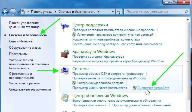Click Проверка состояния брандмауэра
The height and width of the screenshot is (112, 192).
(98, 57)
